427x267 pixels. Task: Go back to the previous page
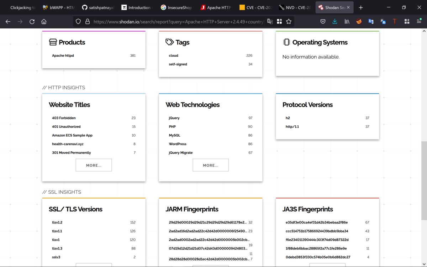pos(8,22)
